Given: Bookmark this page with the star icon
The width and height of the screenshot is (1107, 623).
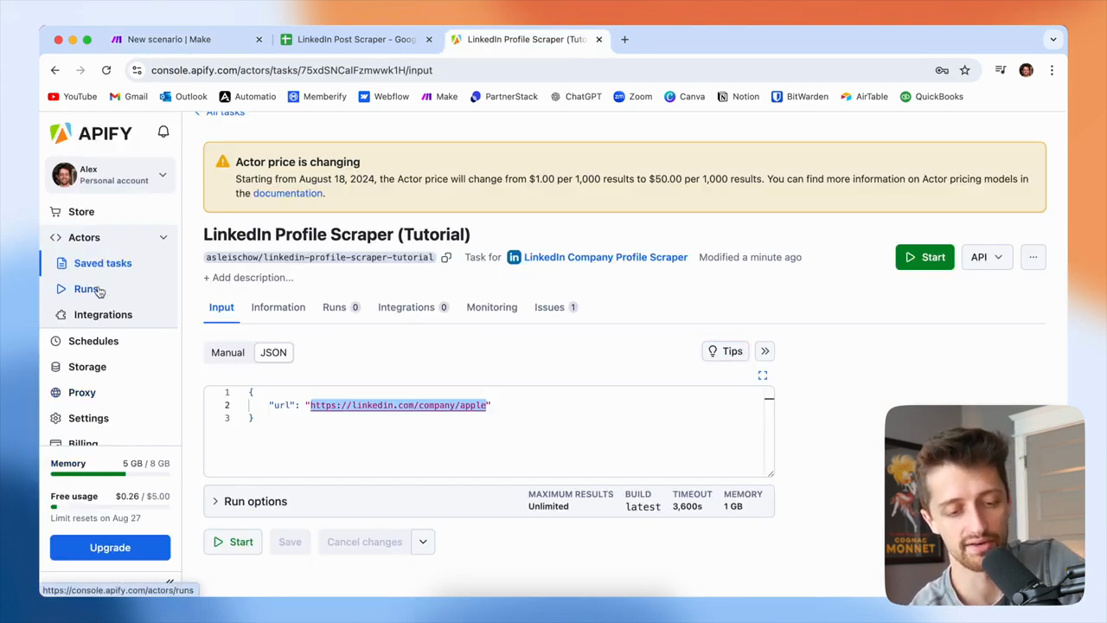Looking at the screenshot, I should [x=965, y=70].
